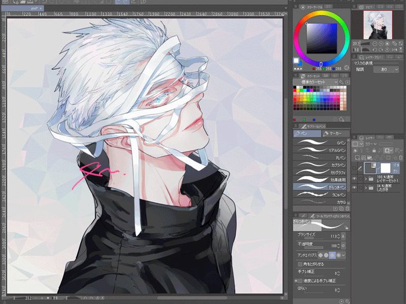This screenshot has width=406, height=304.
Task: Select the 効果線用 brush
Action: tap(320, 179)
